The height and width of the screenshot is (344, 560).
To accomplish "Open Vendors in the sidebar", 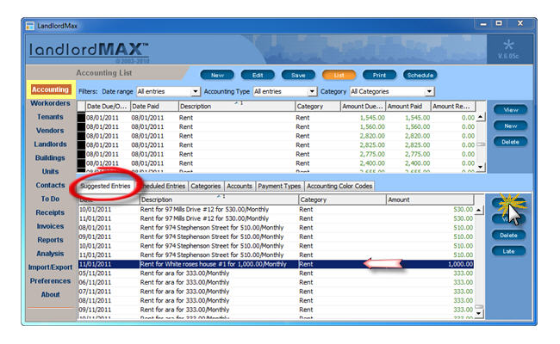I will [50, 131].
